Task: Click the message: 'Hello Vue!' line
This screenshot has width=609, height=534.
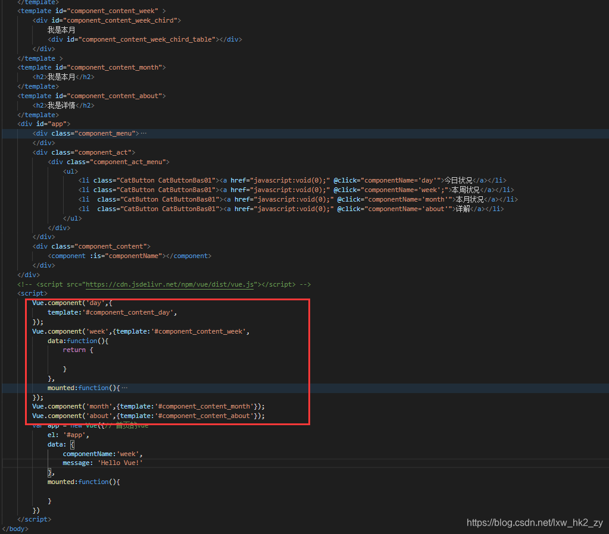Action: pyautogui.click(x=103, y=463)
